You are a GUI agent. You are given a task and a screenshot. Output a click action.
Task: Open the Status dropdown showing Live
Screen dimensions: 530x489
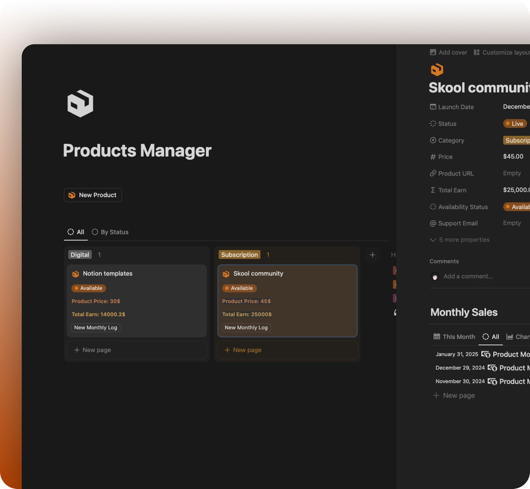tap(514, 123)
